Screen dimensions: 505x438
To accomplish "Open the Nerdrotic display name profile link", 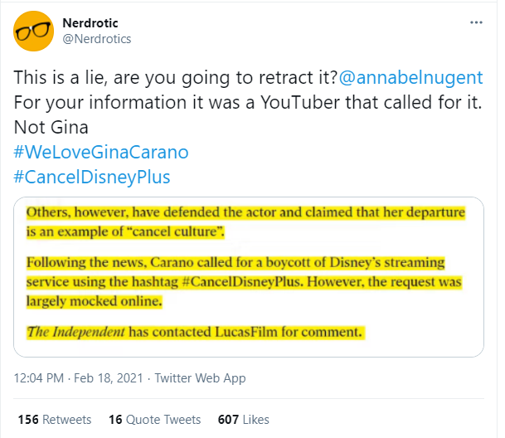I will pyautogui.click(x=90, y=22).
